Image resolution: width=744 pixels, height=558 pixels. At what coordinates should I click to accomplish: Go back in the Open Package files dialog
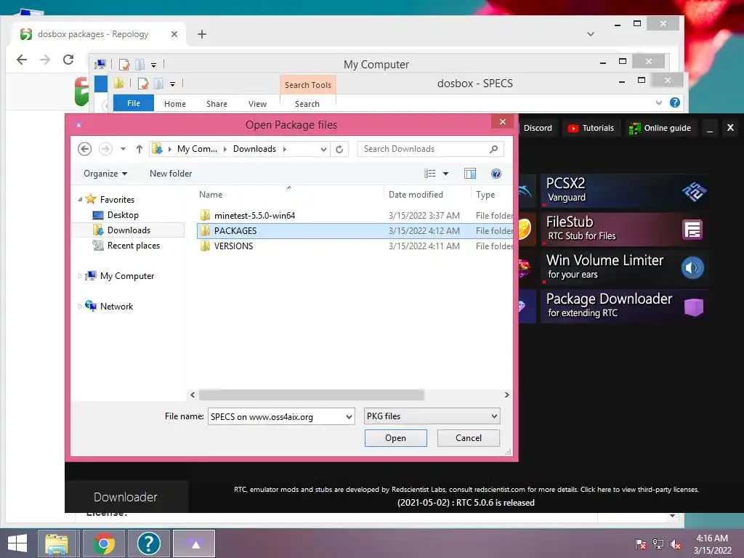(84, 149)
